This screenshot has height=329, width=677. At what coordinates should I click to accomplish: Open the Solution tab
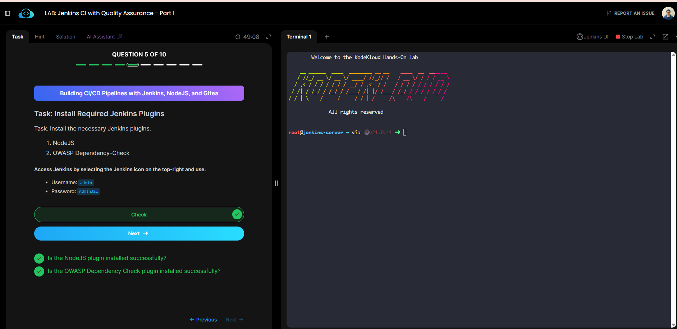[x=66, y=37]
